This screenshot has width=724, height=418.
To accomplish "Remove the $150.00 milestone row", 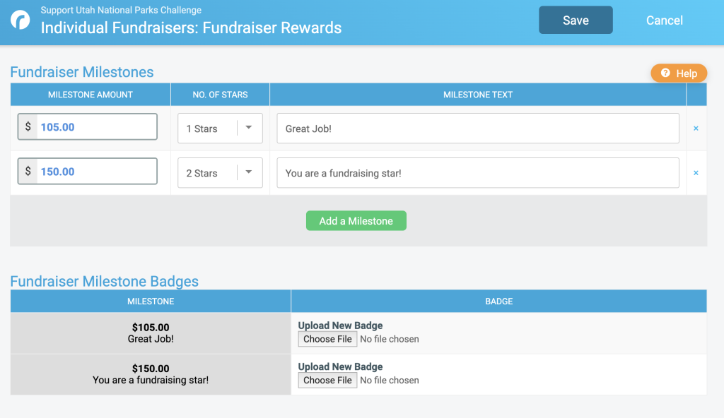I will [x=696, y=173].
